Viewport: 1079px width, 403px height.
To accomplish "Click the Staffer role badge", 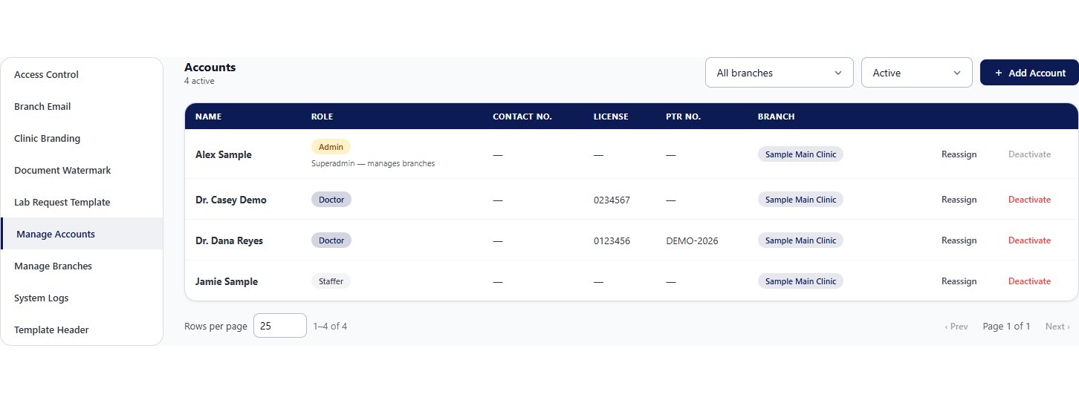I will 331,281.
